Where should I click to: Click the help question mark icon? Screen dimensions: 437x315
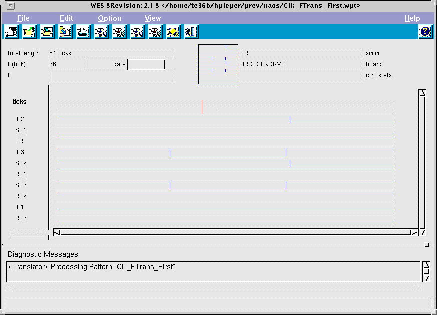click(425, 32)
